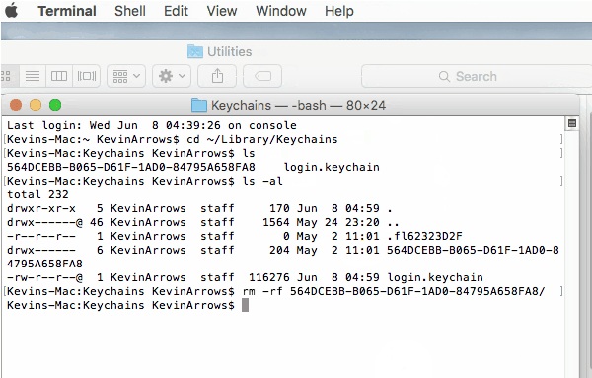Open the Window menu

[281, 11]
